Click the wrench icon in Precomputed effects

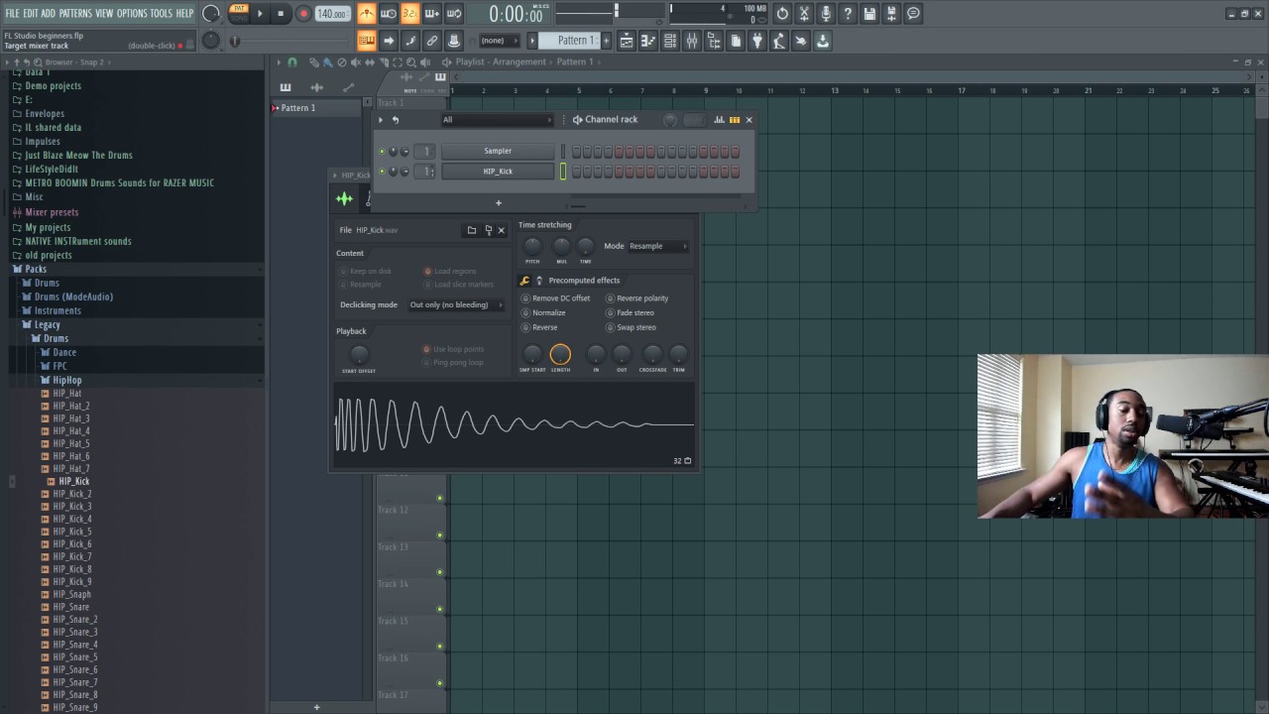coord(525,281)
